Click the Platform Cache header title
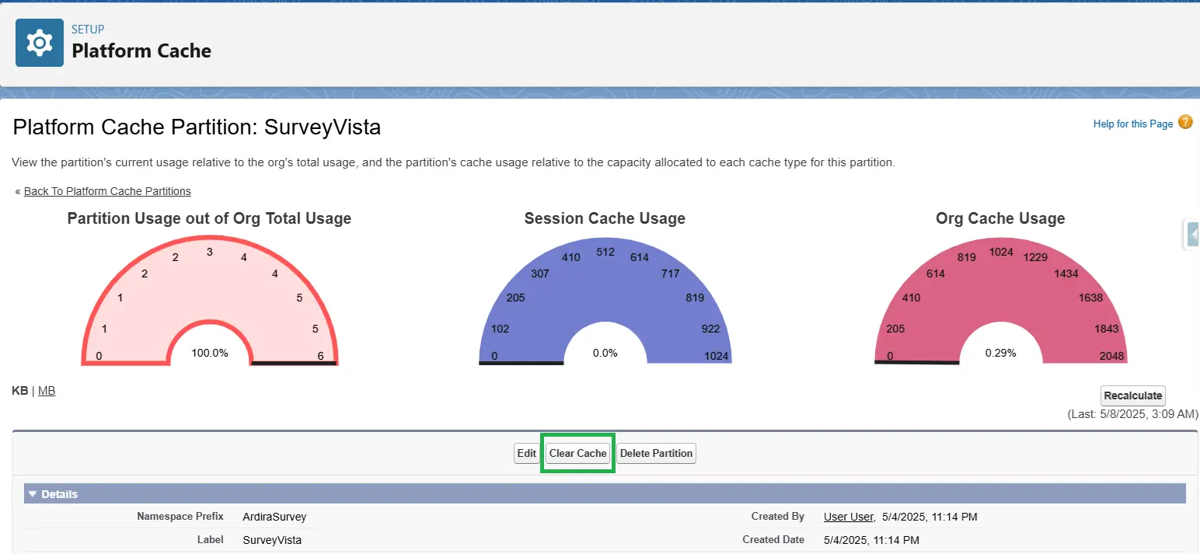The width and height of the screenshot is (1200, 554). [141, 51]
